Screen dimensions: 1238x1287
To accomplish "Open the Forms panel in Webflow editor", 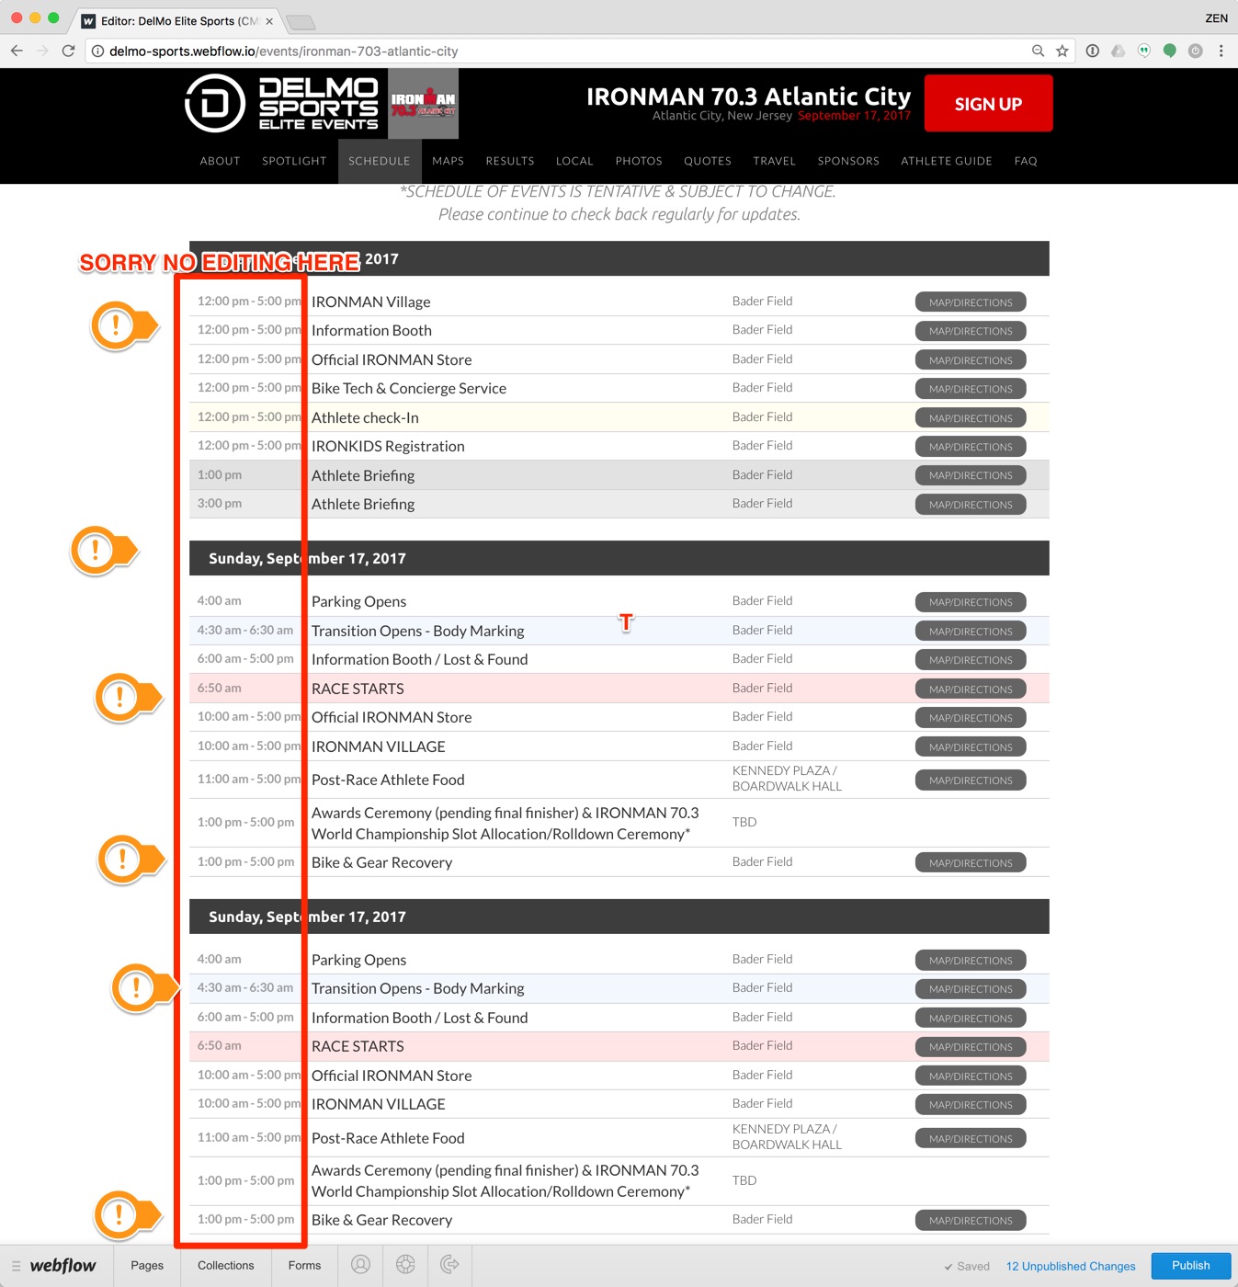I will (x=304, y=1265).
